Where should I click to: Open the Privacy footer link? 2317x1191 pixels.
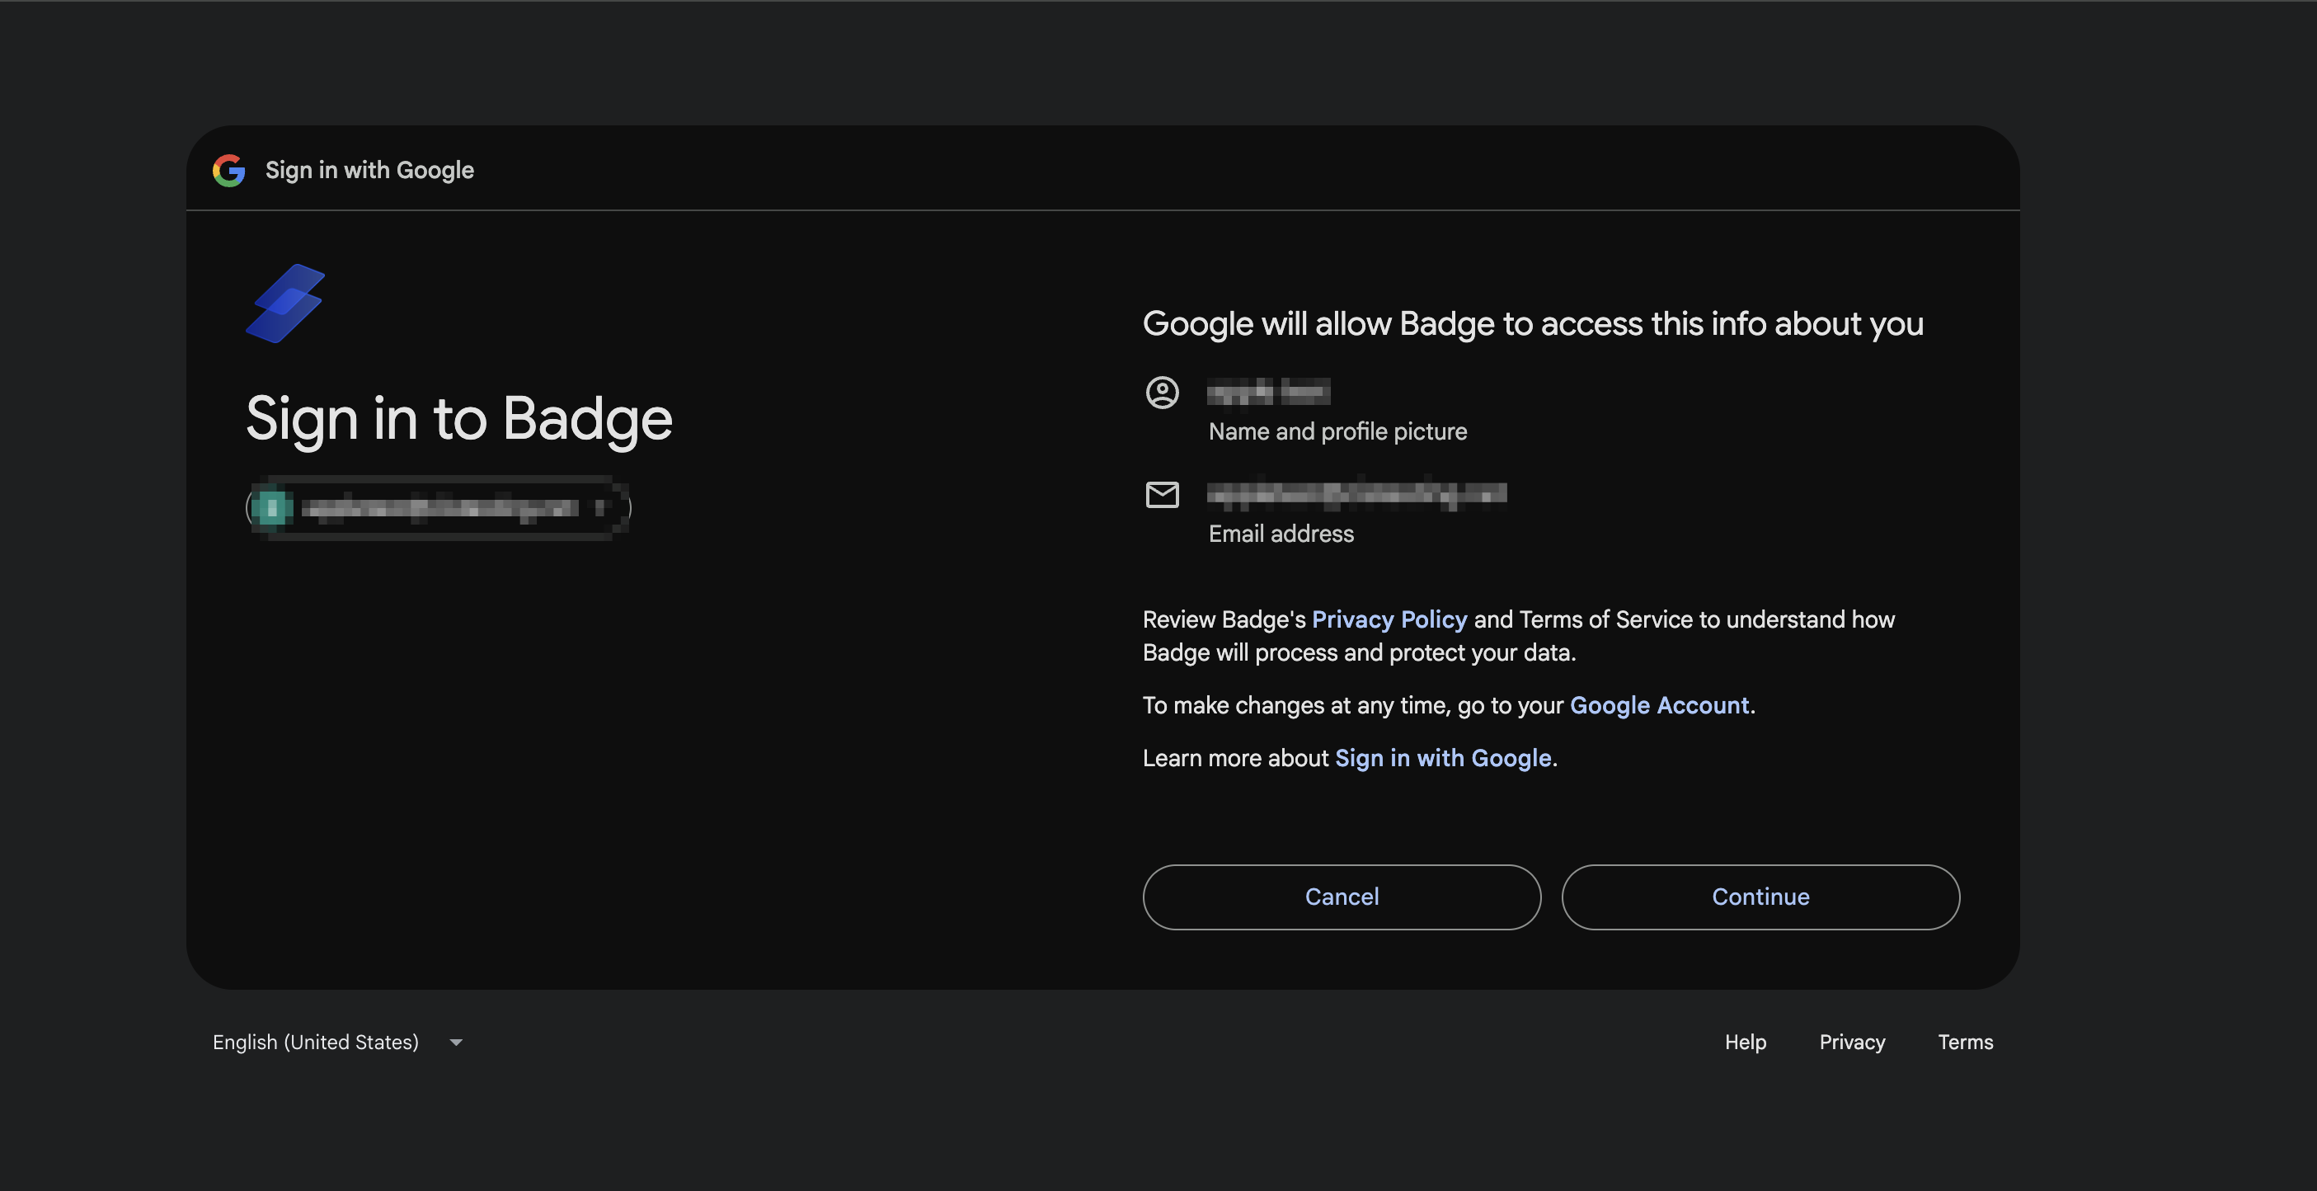(x=1852, y=1042)
